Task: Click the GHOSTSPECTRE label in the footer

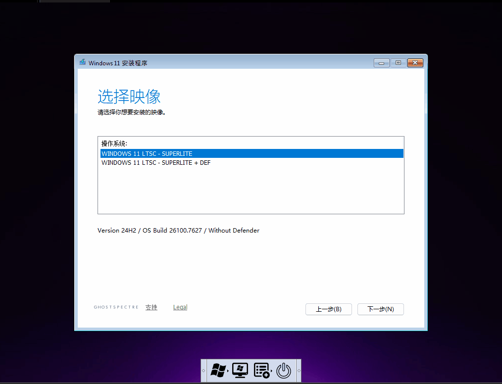Action: coord(116,307)
